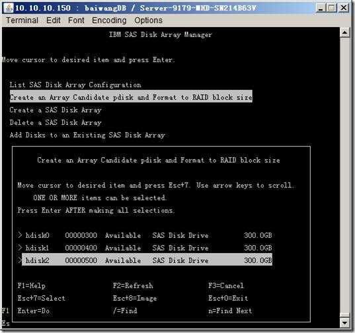Screen dimensions: 355x333
Task: Click the window title 10.10.10.150 baiwangDB
Action: (136, 8)
